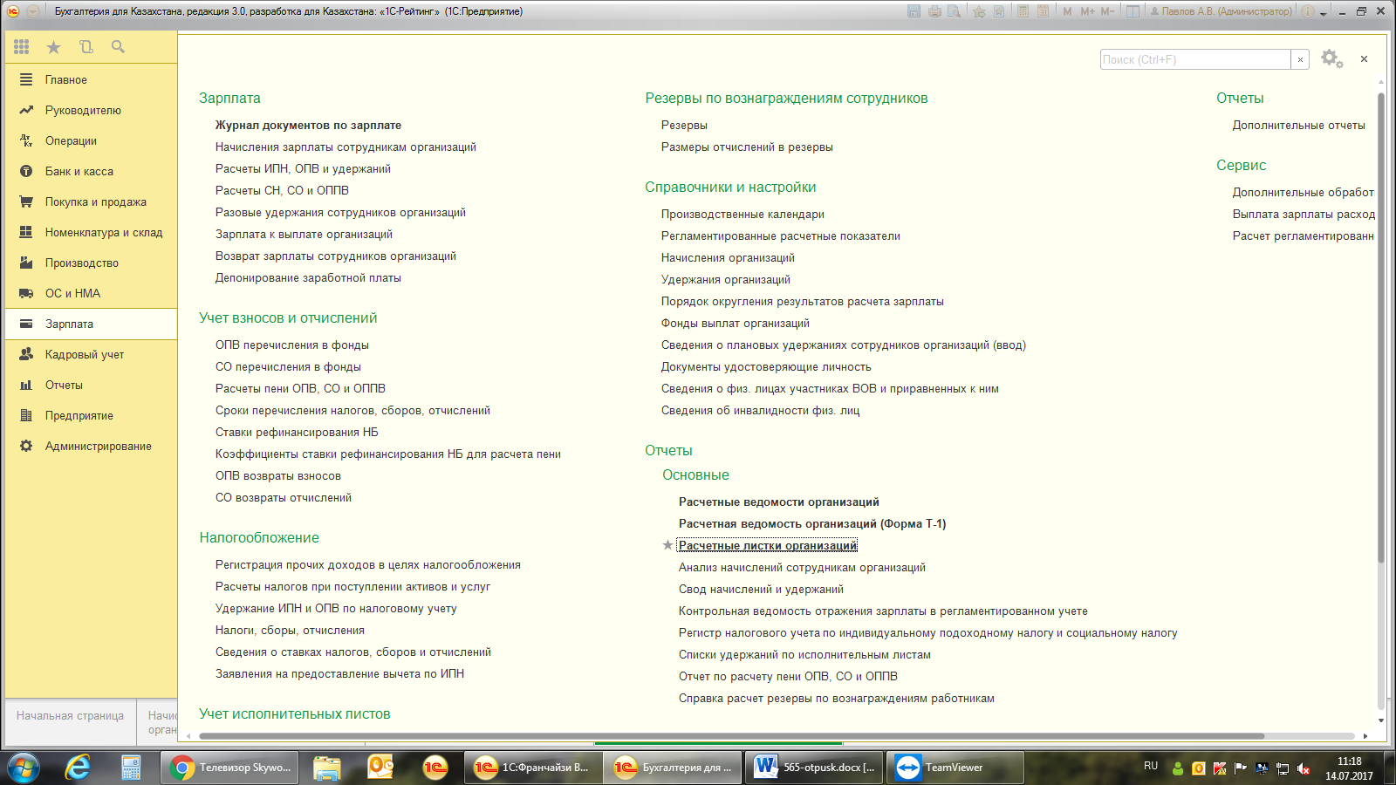Focus the Поиск (Ctrl+F) search field
This screenshot has height=785, width=1396.
point(1195,59)
